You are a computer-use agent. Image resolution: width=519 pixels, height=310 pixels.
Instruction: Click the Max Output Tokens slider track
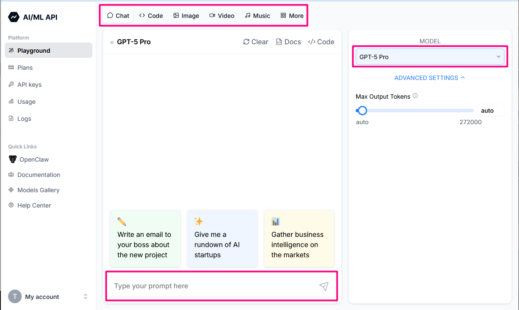point(415,111)
